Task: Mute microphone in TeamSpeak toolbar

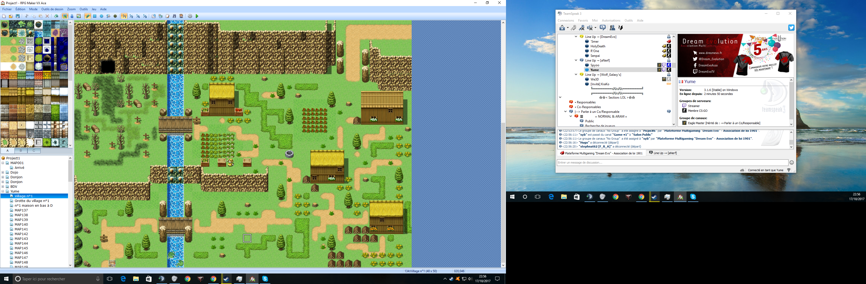Action: [582, 28]
